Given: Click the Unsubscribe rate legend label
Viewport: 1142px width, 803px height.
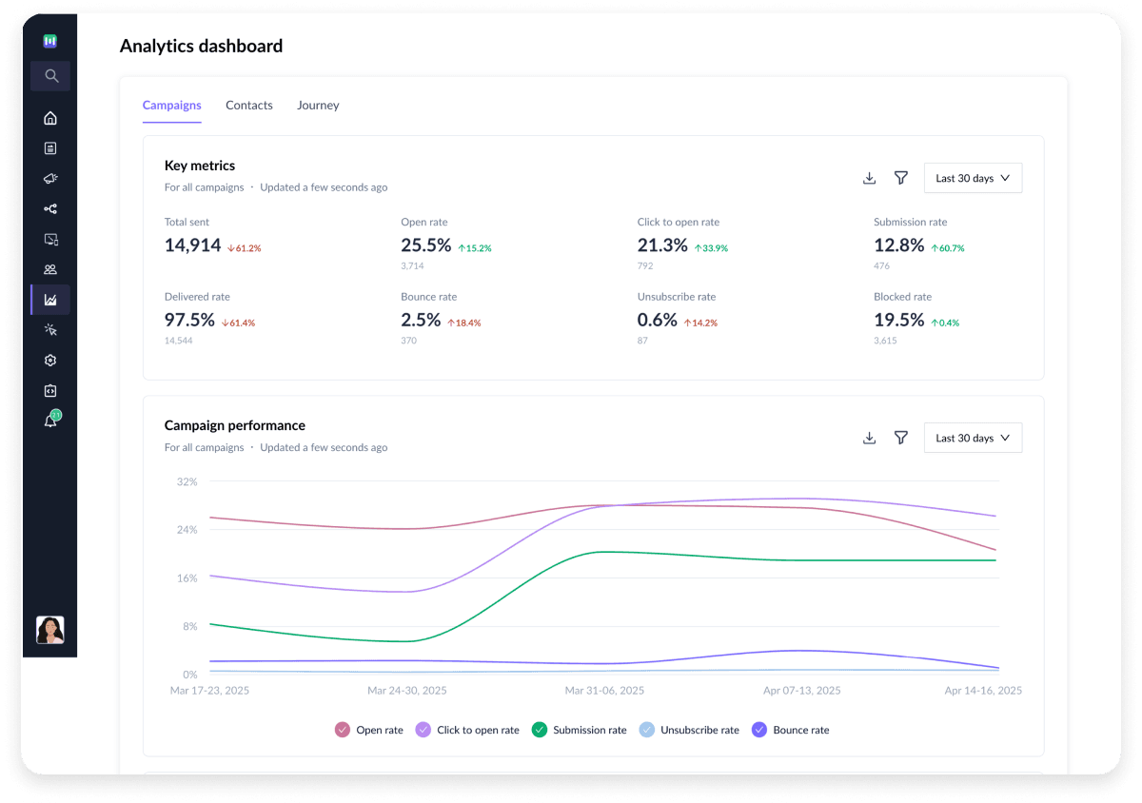Looking at the screenshot, I should pyautogui.click(x=689, y=730).
